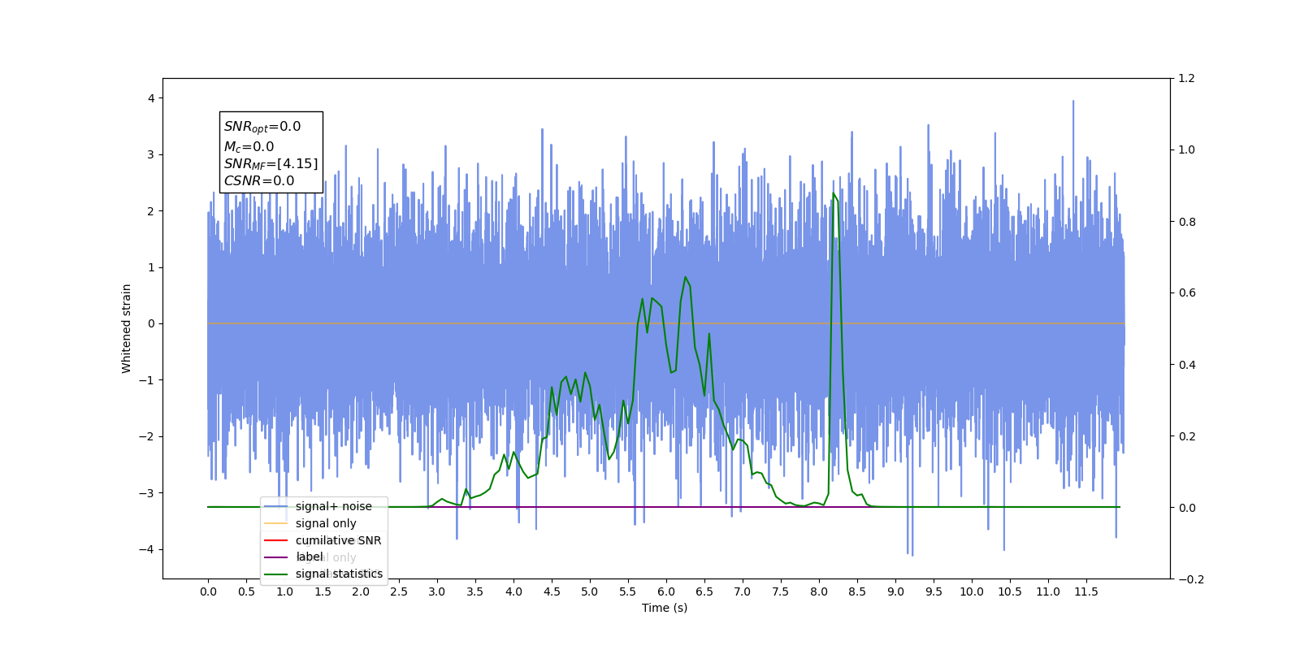
Task: Click the red cumulative SNR line swatch in legend
Action: click(276, 540)
